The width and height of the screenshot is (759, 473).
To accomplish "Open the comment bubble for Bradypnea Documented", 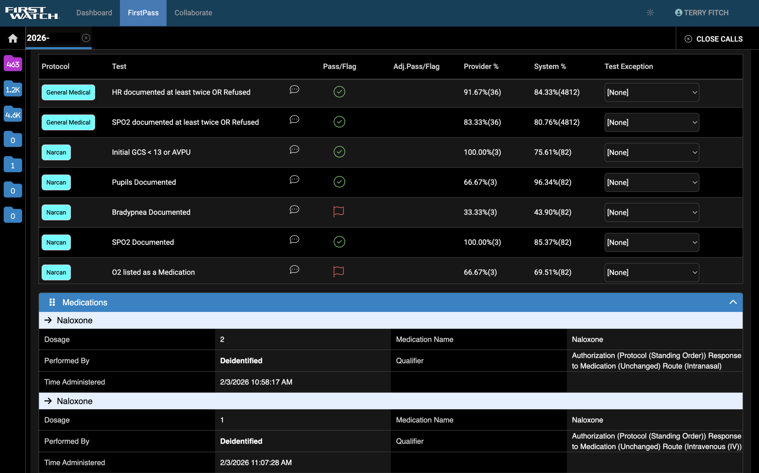I will tap(294, 210).
